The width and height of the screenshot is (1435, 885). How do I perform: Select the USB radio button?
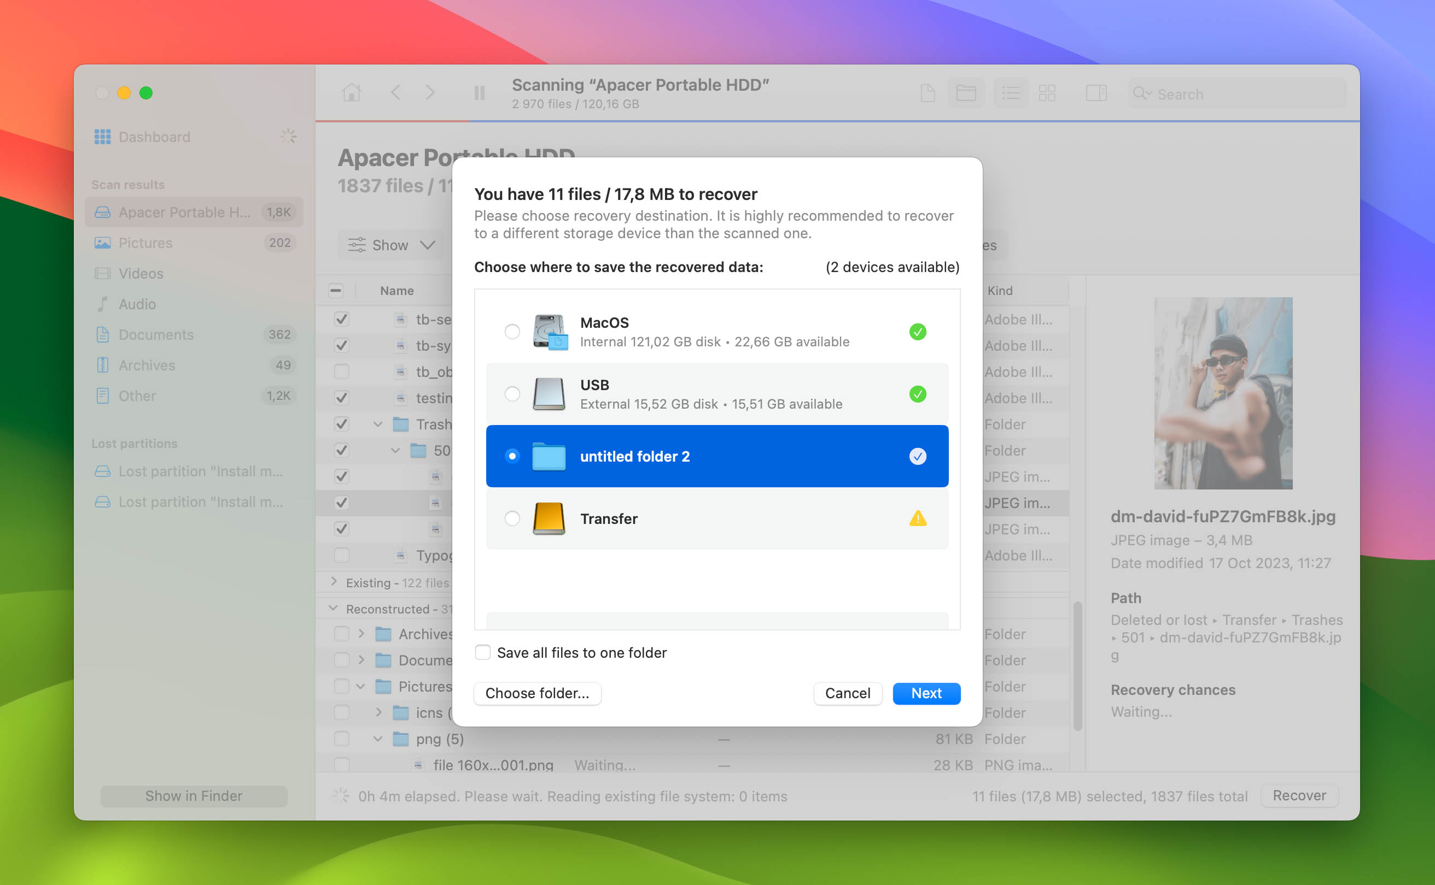(512, 394)
